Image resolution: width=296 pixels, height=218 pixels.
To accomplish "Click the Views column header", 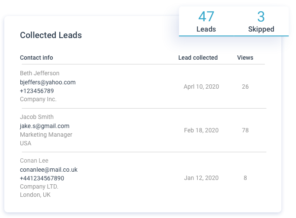I will [x=245, y=58].
